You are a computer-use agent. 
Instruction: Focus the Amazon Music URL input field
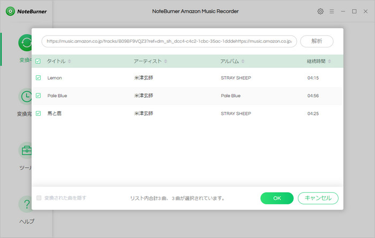coord(169,41)
